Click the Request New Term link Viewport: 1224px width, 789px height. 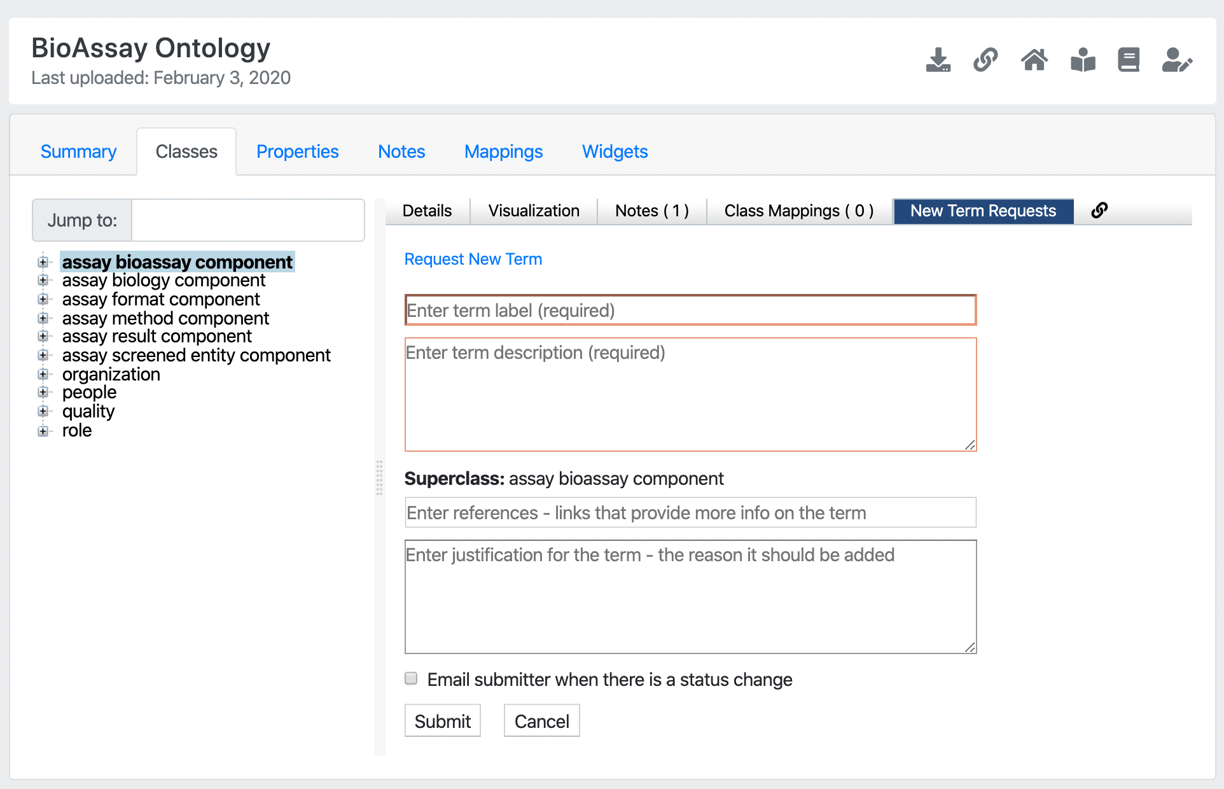tap(472, 259)
